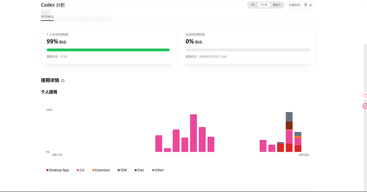Toggle Other legend entry

158,170
